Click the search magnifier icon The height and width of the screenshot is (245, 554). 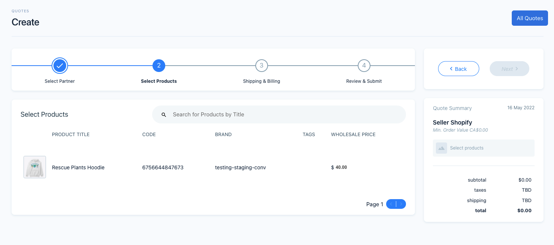pos(164,115)
